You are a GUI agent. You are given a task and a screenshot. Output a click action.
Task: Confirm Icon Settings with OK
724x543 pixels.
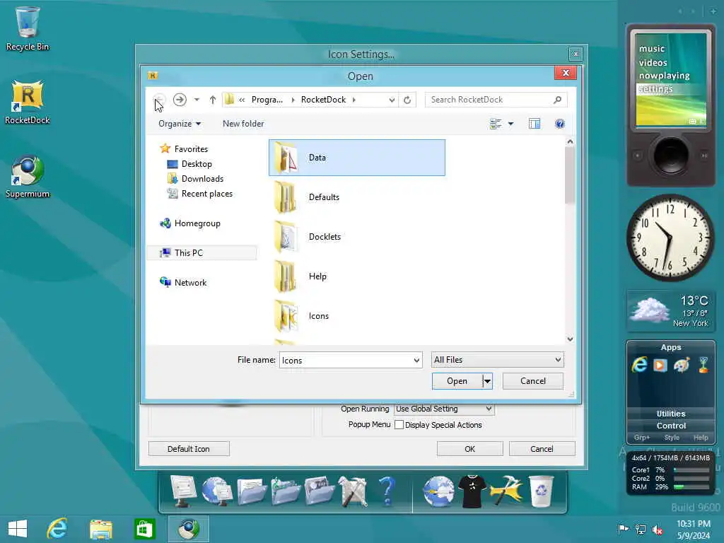pyautogui.click(x=469, y=449)
